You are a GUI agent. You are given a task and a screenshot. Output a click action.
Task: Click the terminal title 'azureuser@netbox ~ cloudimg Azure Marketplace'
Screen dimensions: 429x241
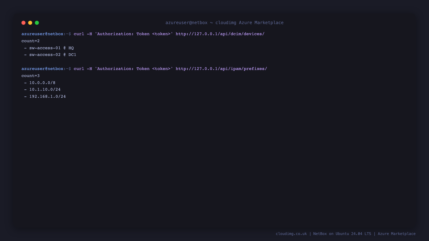pyautogui.click(x=225, y=23)
